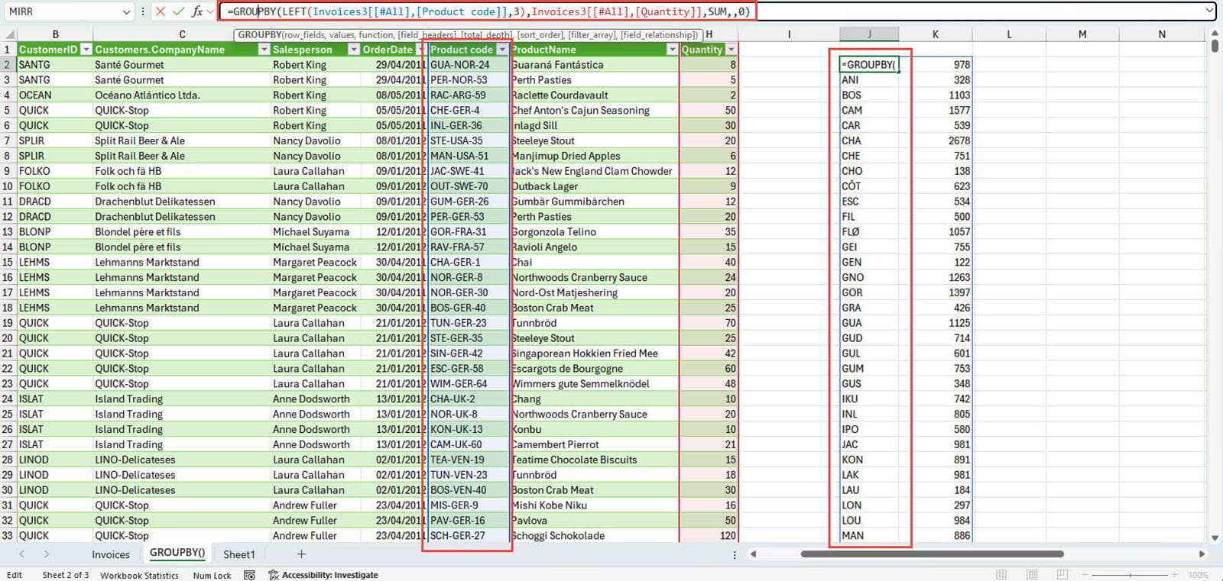The image size is (1223, 581).
Task: Open the Salesperson column filter dropdown
Action: [353, 50]
